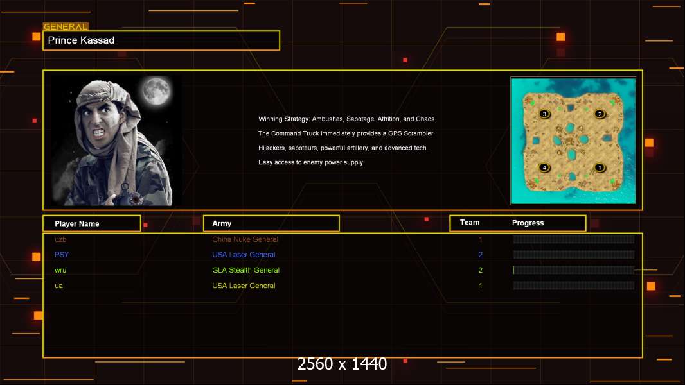Click the GENERAL label tag
Image resolution: width=685 pixels, height=385 pixels.
click(66, 27)
